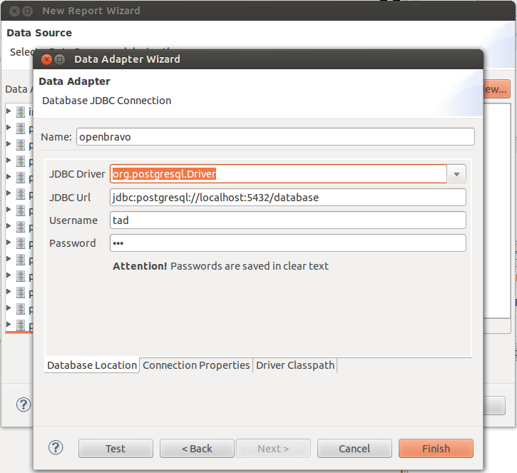Image resolution: width=517 pixels, height=473 pixels.
Task: Click the Data Adapter Wizard maximize button
Action: pyautogui.click(x=59, y=59)
